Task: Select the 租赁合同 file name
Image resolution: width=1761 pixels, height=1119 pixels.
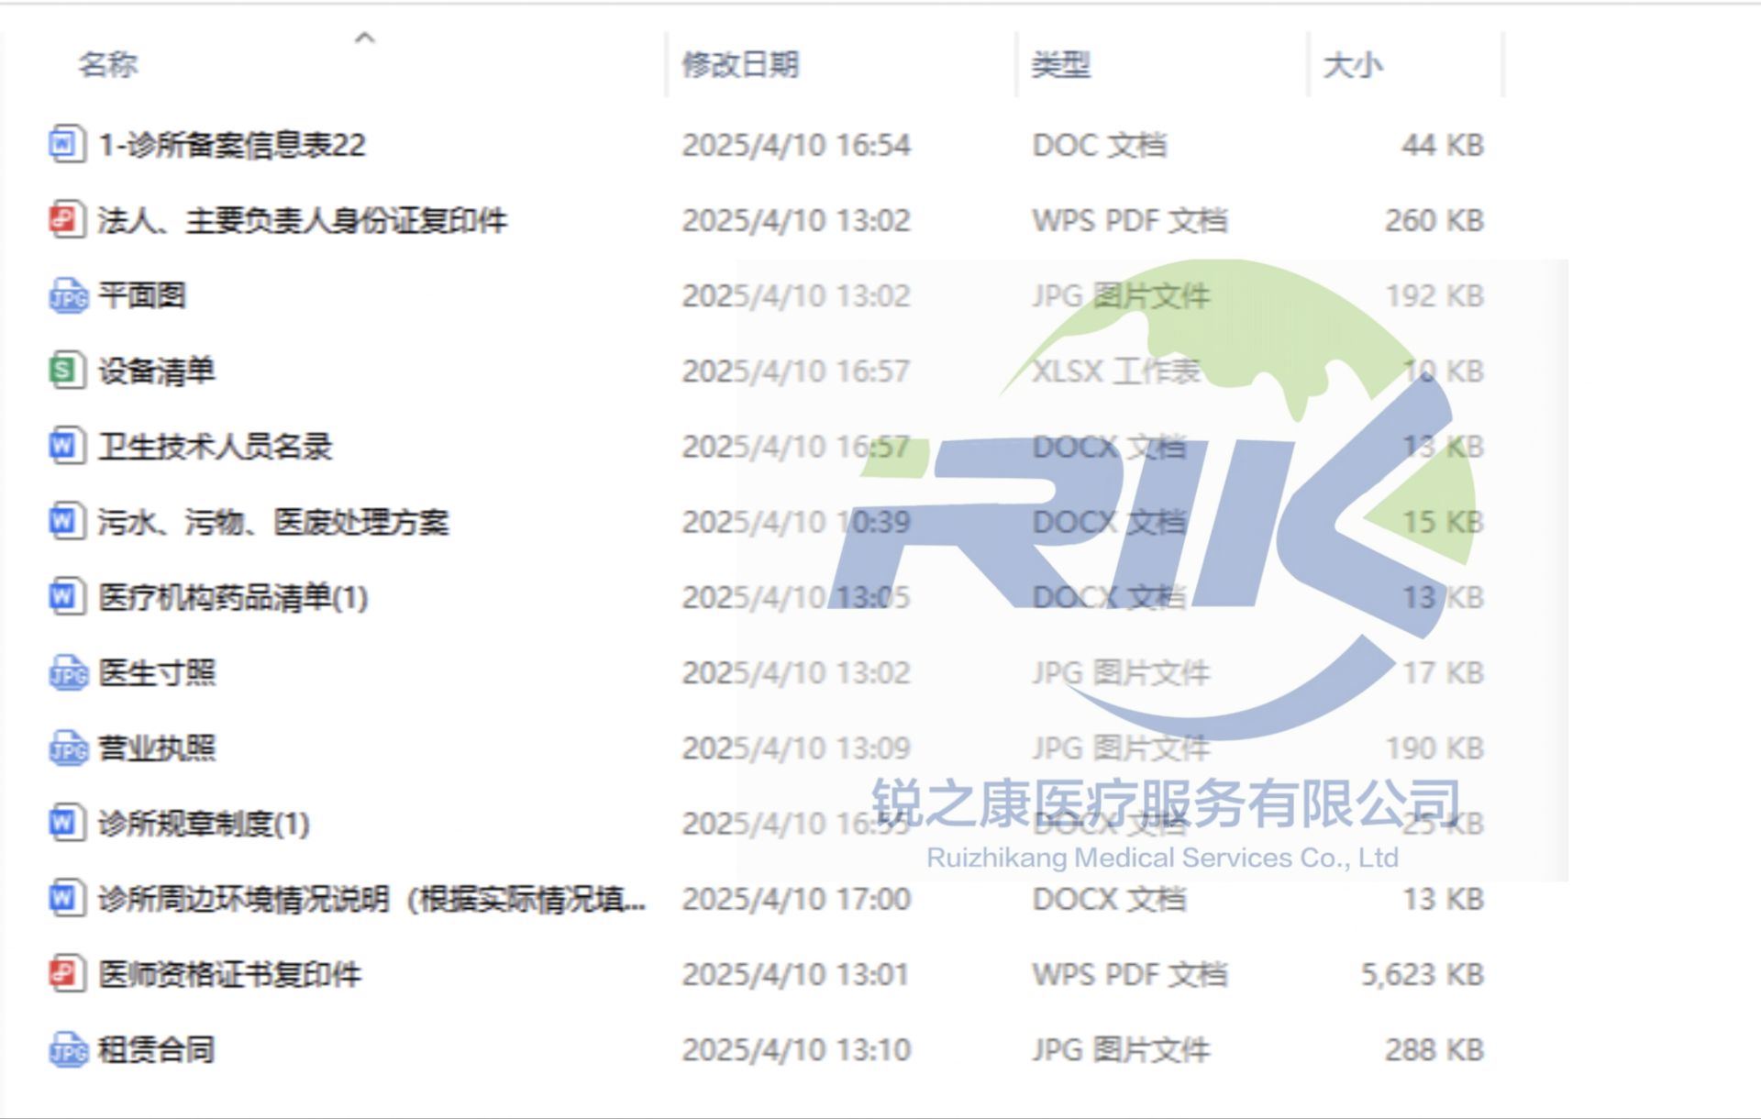Action: (157, 1049)
